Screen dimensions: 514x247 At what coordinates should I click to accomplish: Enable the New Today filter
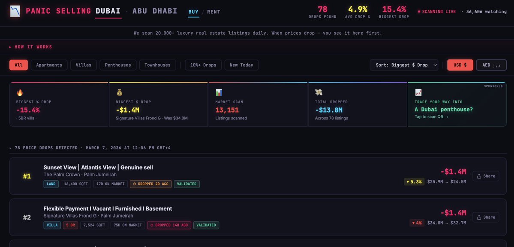tap(242, 65)
